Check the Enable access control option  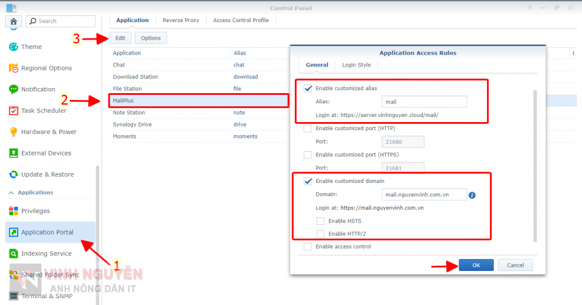point(308,246)
